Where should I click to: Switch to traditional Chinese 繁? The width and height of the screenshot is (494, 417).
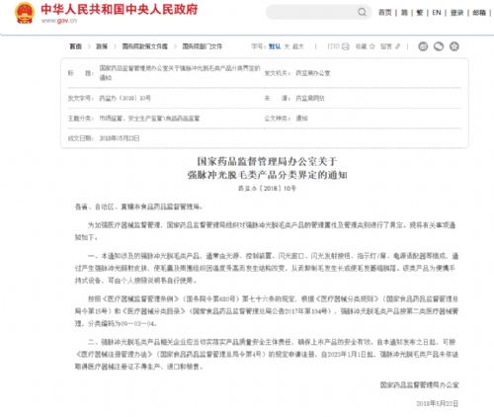coord(420,13)
